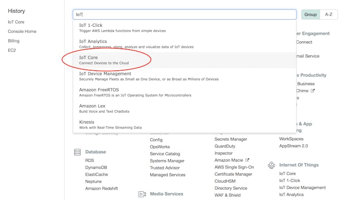Click the History heading in sidebar
Image resolution: width=339 pixels, height=200 pixels.
(x=16, y=11)
